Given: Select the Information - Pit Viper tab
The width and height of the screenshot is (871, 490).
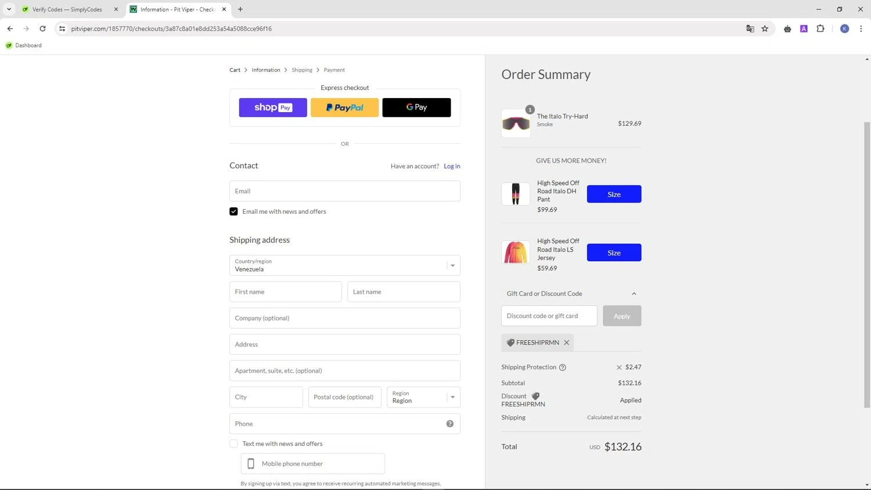Looking at the screenshot, I should click(177, 9).
